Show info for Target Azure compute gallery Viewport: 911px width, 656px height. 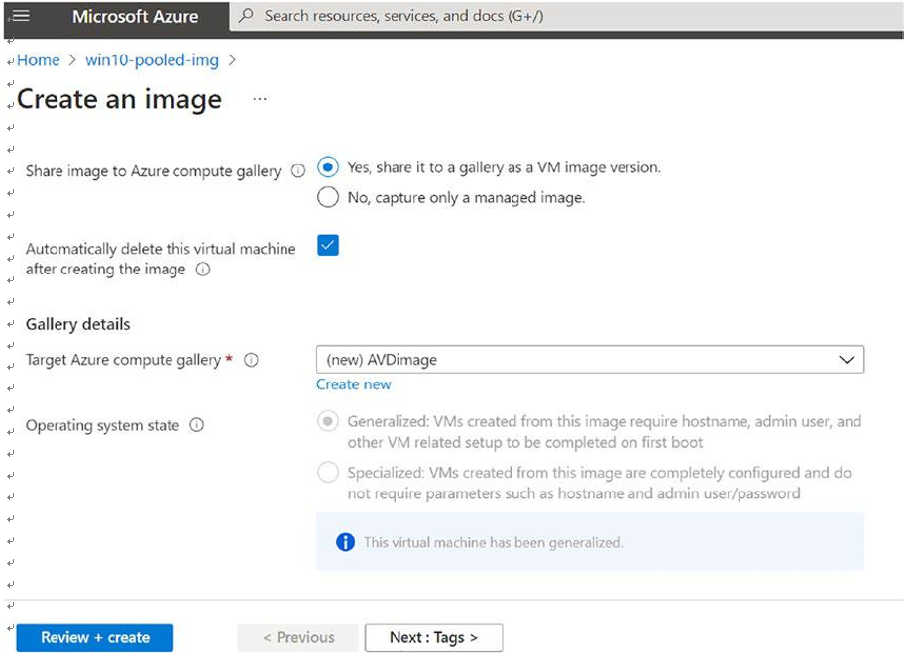pyautogui.click(x=251, y=360)
